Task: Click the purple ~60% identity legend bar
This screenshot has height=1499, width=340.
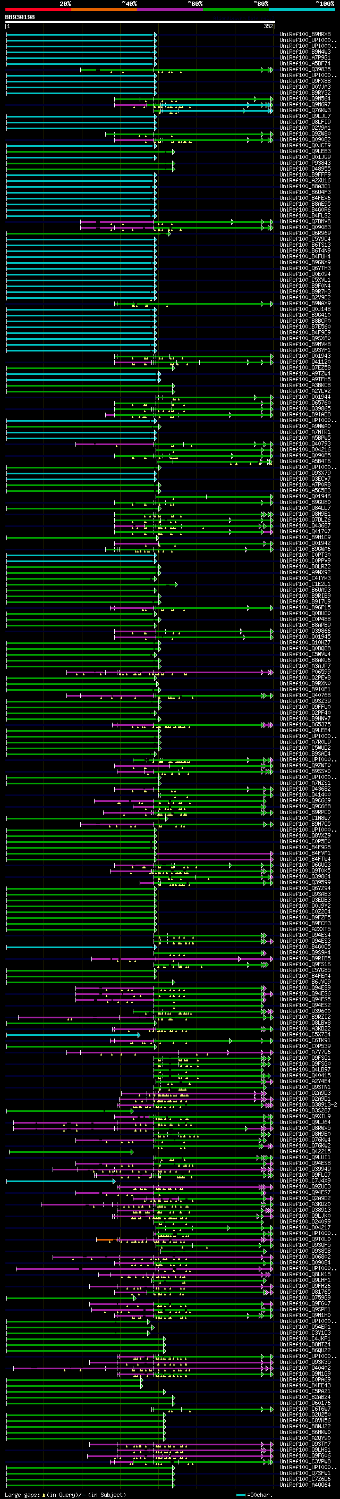Action: pos(171,10)
